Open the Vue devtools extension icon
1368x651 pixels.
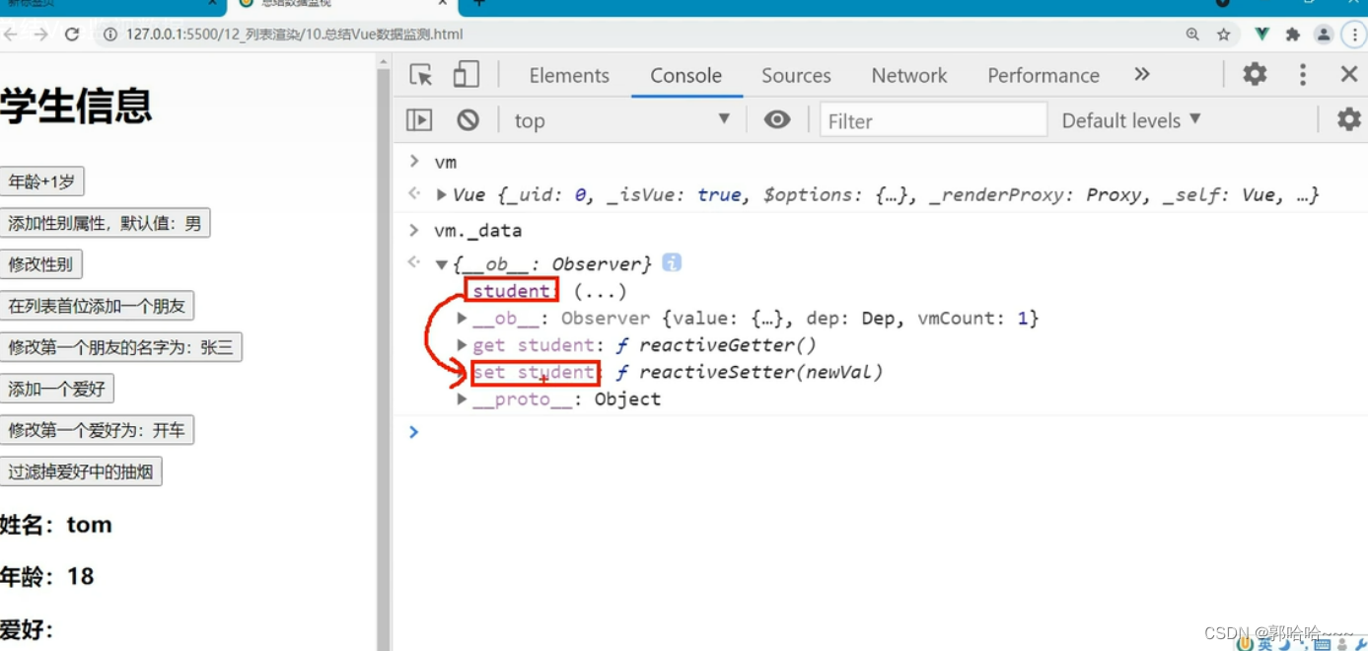click(1261, 35)
